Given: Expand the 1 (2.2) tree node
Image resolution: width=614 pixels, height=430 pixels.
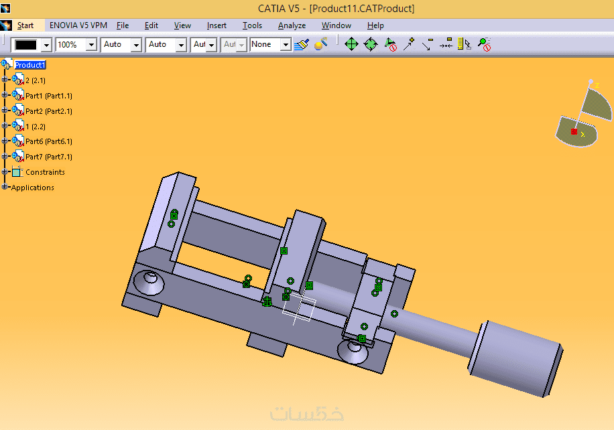Looking at the screenshot, I should (x=5, y=126).
